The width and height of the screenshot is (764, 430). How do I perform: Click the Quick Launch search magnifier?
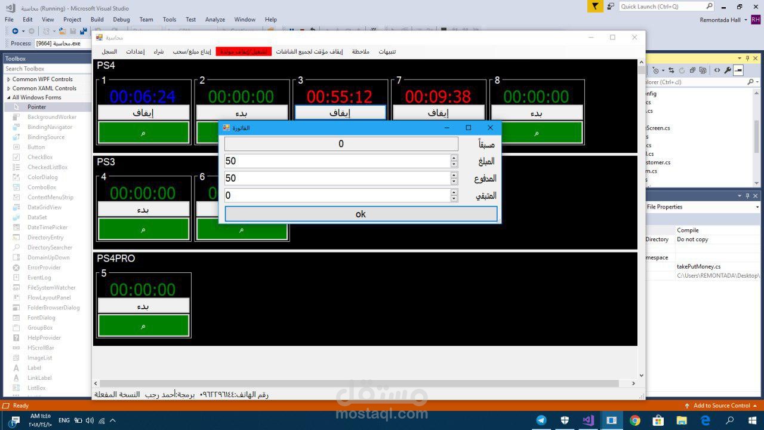click(x=709, y=6)
